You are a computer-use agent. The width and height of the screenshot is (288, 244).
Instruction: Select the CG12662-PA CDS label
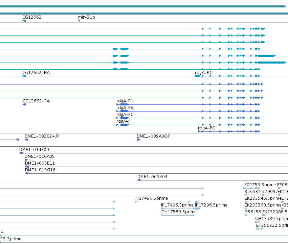(36, 101)
